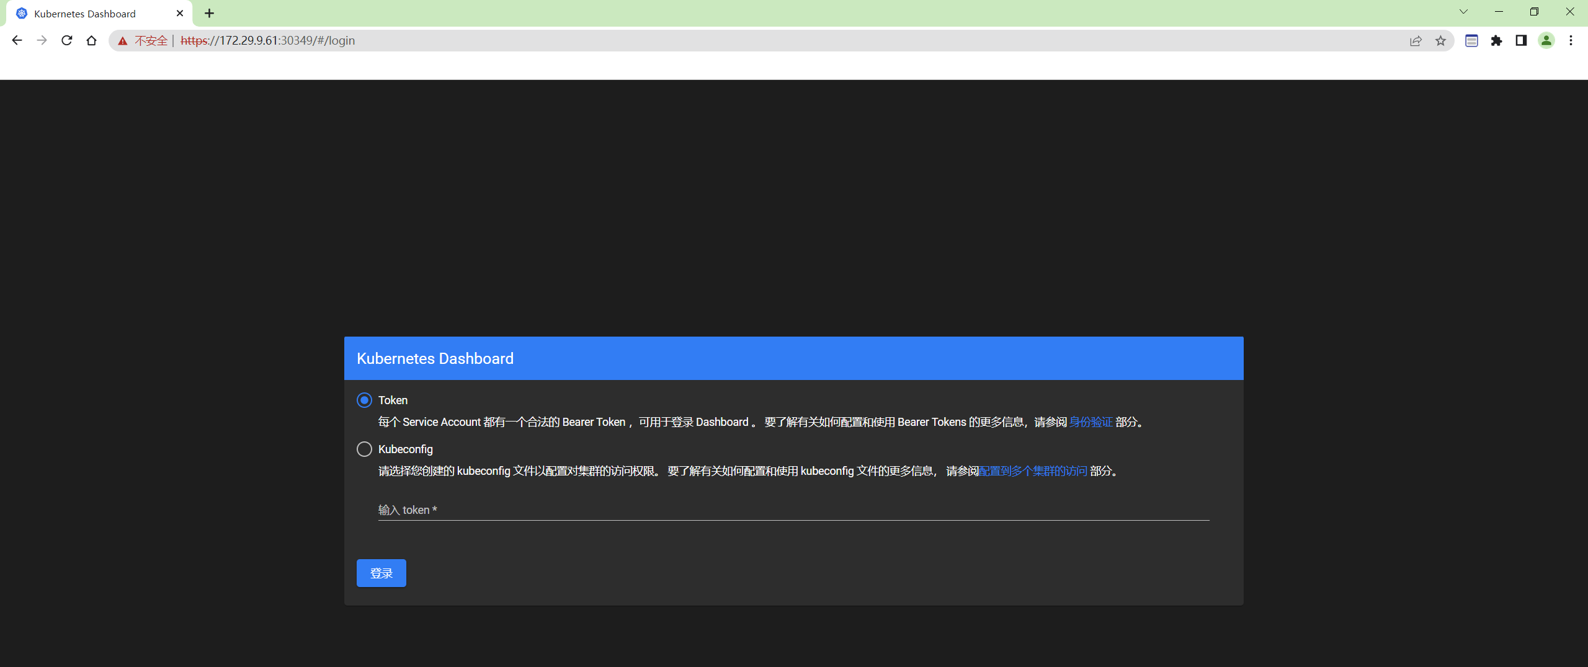
Task: Select the Kubernetes Dashboard browser tab
Action: tap(99, 13)
